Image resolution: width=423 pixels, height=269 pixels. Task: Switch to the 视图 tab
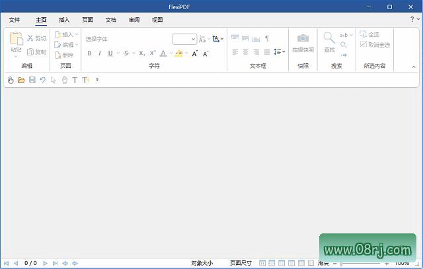(x=157, y=20)
